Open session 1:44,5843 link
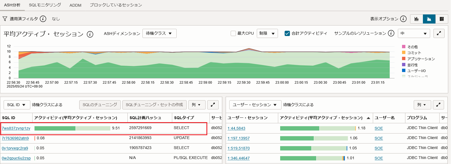The height and width of the screenshot is (164, 451). [x=236, y=128]
